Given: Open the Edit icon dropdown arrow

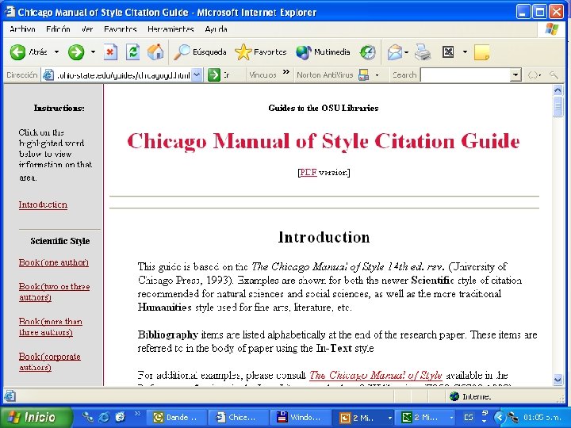Looking at the screenshot, I should tap(465, 52).
